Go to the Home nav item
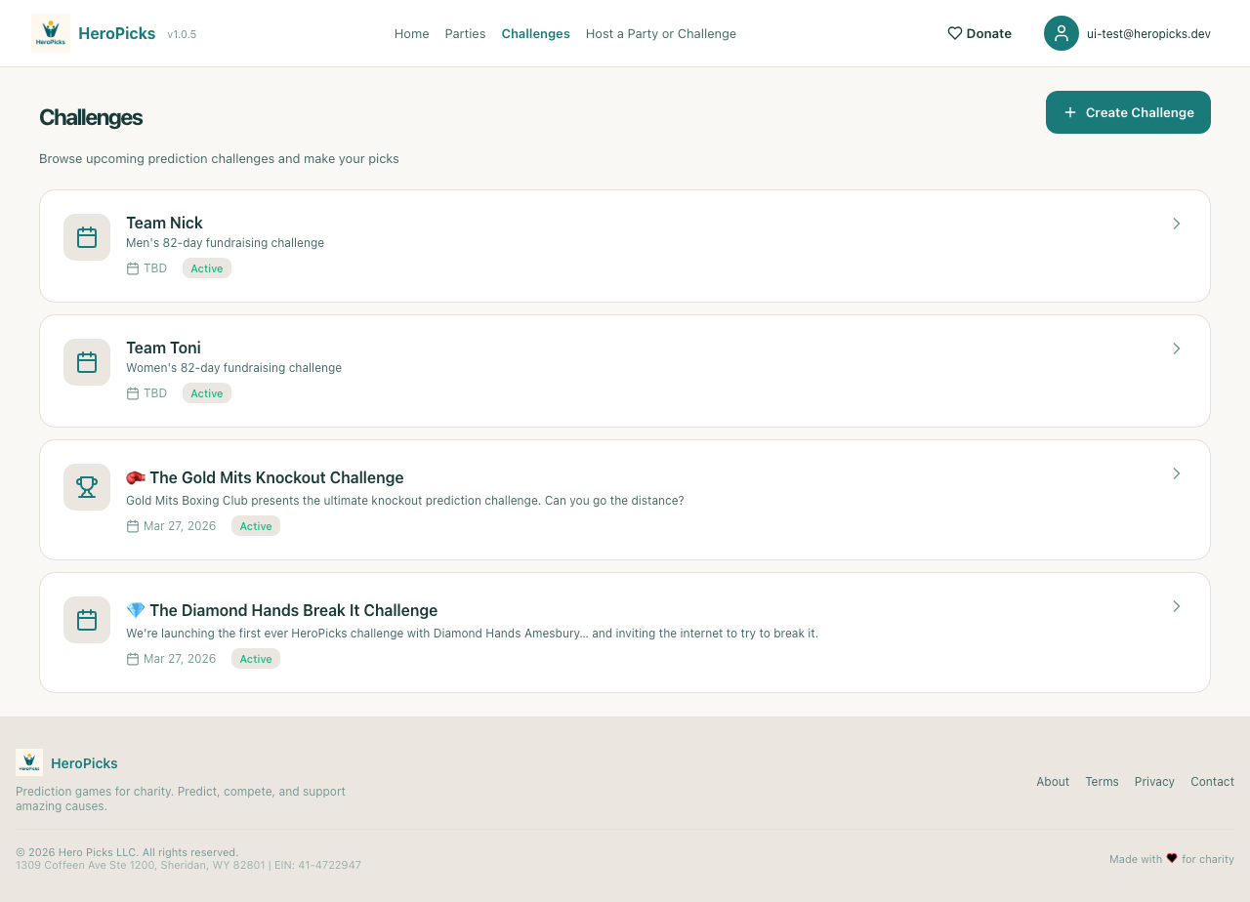The width and height of the screenshot is (1250, 902). [x=411, y=33]
